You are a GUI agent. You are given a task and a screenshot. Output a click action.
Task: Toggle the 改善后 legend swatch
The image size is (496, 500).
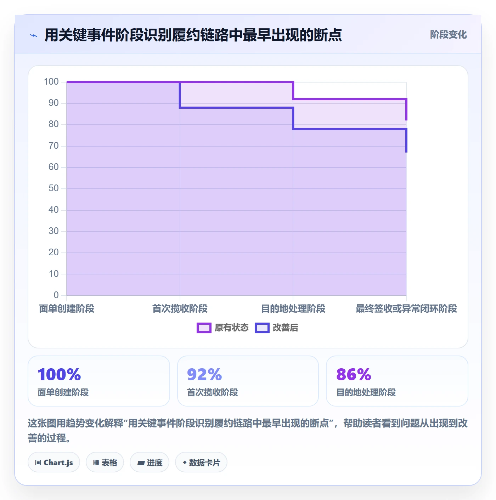(262, 328)
